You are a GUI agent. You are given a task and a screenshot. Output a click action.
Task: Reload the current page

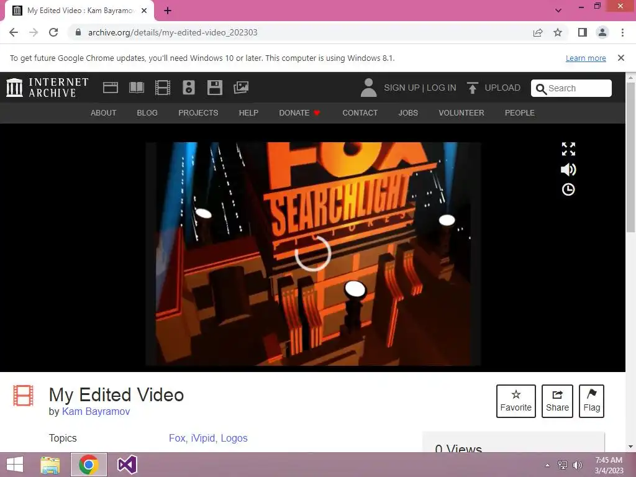click(x=53, y=32)
